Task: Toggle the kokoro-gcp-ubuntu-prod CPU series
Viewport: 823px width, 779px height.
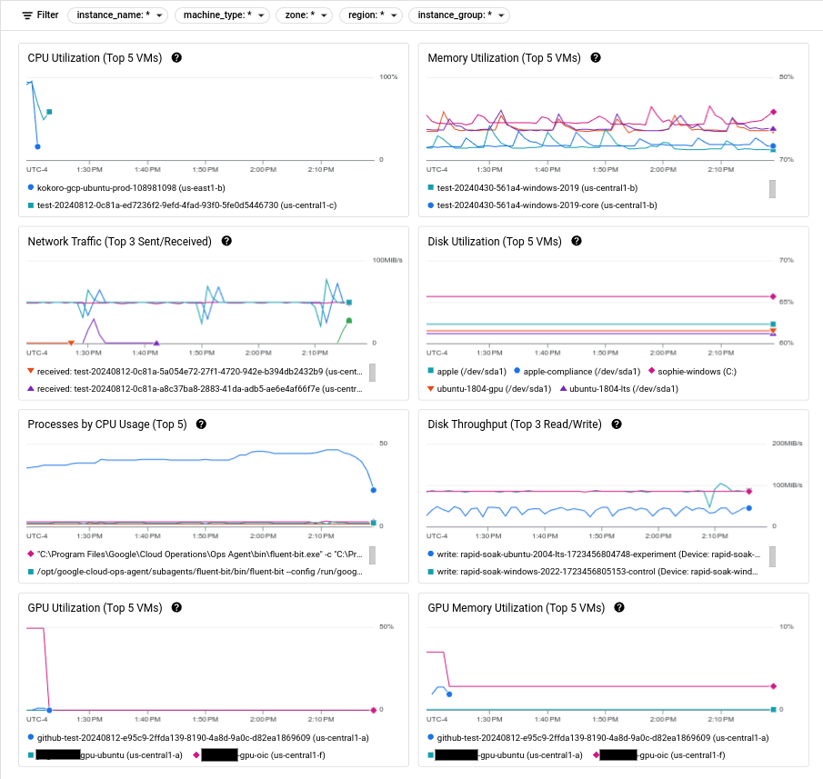Action: tap(127, 187)
